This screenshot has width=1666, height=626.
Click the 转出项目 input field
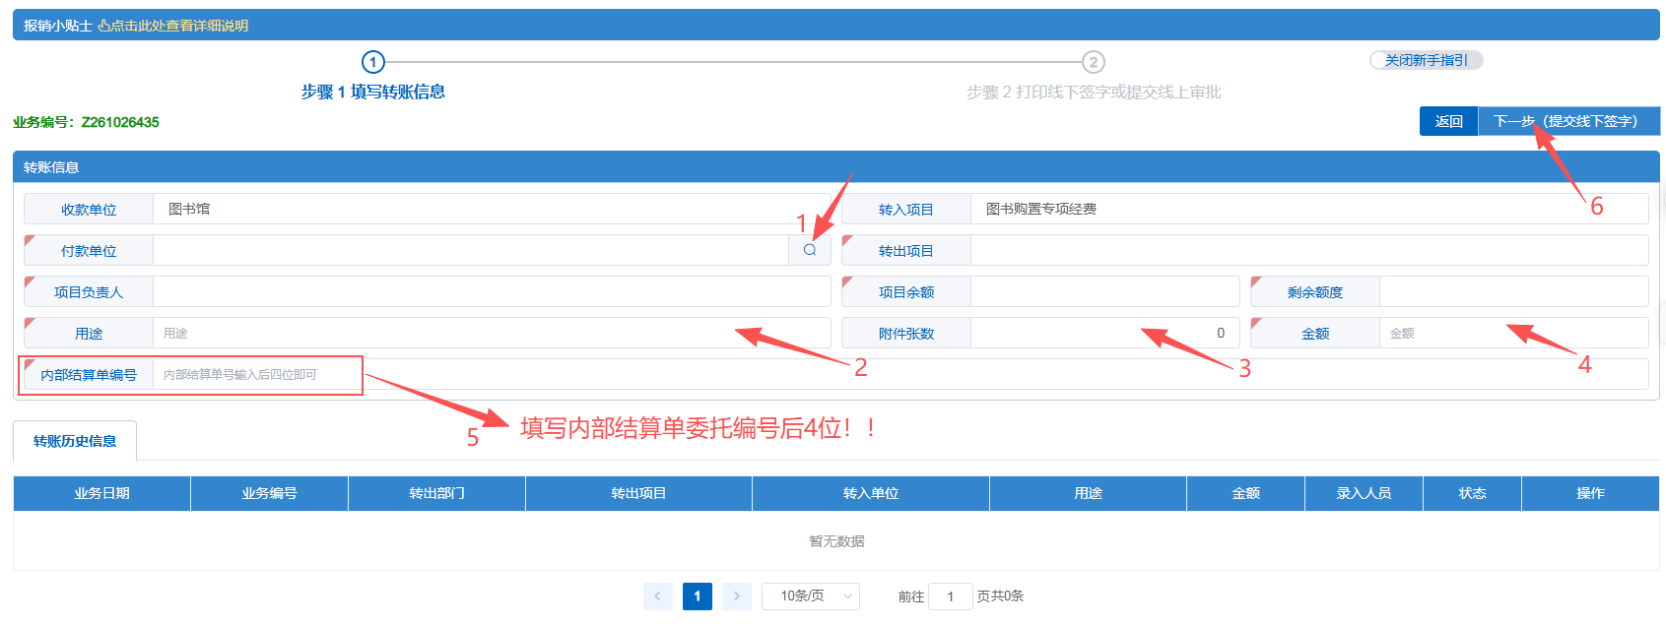pos(1309,250)
